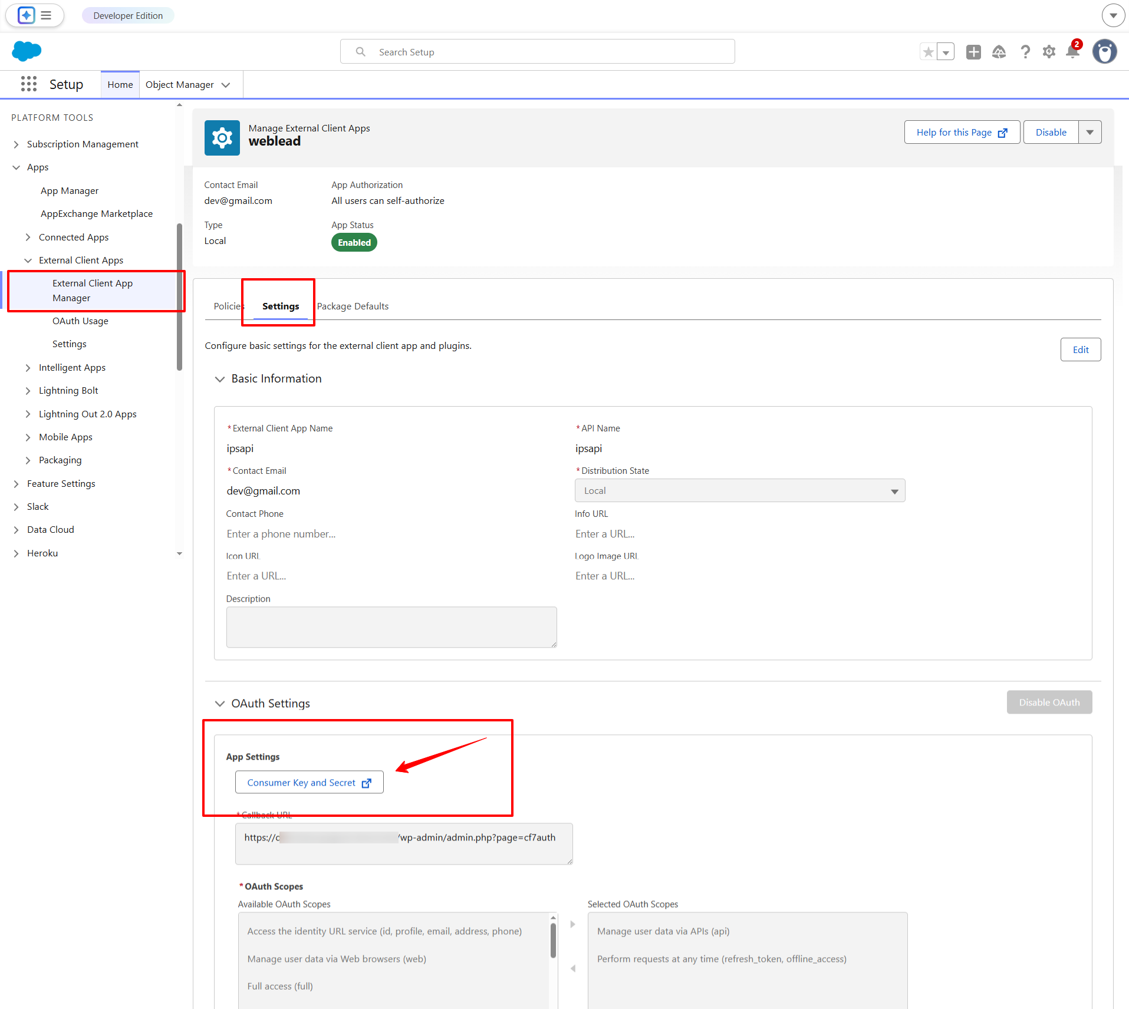This screenshot has height=1009, width=1129.
Task: Click the Salesforce cloud logo
Action: tap(26, 51)
